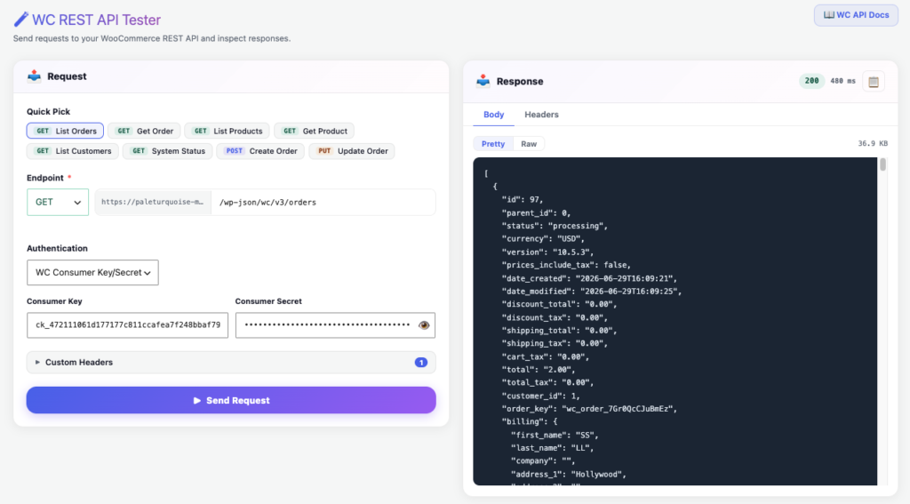Send the request with Send Request button
Image resolution: width=910 pixels, height=504 pixels.
click(231, 400)
